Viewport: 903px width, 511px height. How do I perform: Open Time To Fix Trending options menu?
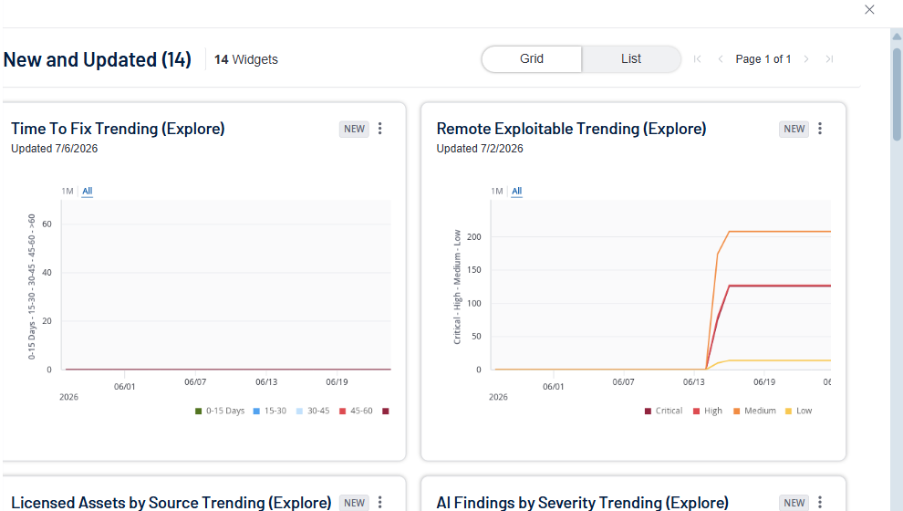[x=380, y=129]
